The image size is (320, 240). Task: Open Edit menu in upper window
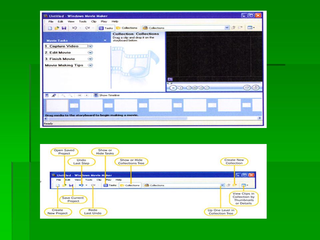click(x=60, y=21)
